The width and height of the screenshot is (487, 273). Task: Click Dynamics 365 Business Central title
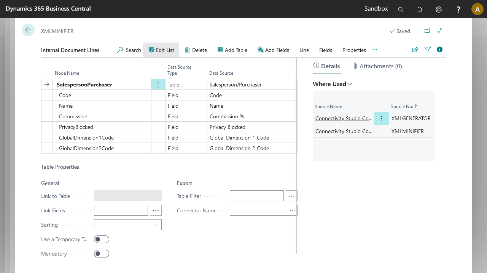[48, 8]
